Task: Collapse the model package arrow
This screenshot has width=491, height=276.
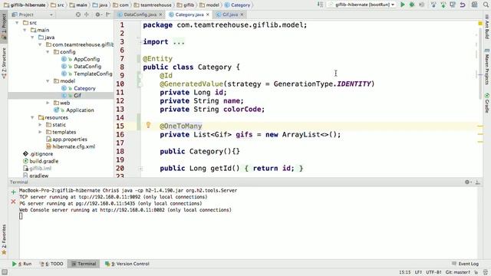Action: coord(48,81)
